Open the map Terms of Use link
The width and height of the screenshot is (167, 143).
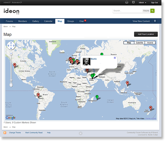[x=151, y=119]
